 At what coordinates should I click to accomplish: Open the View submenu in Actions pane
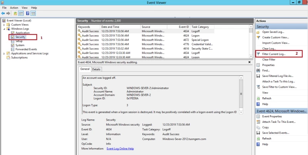(x=265, y=93)
